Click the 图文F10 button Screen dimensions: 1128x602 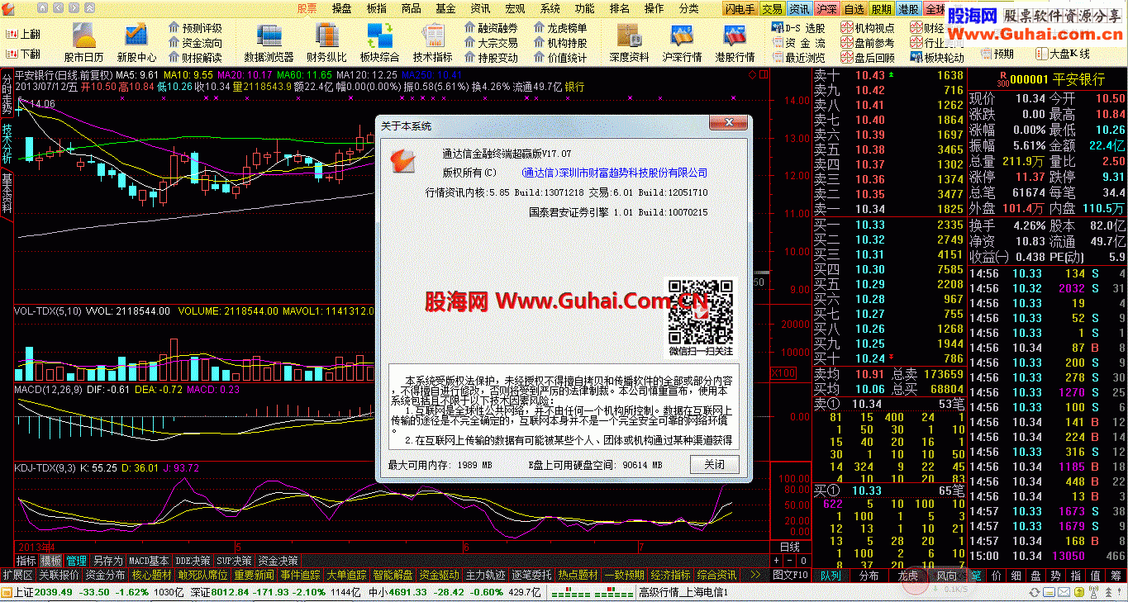pyautogui.click(x=790, y=575)
